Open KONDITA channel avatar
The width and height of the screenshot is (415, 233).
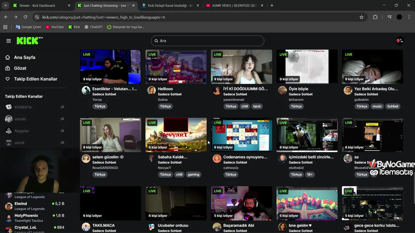point(9,107)
